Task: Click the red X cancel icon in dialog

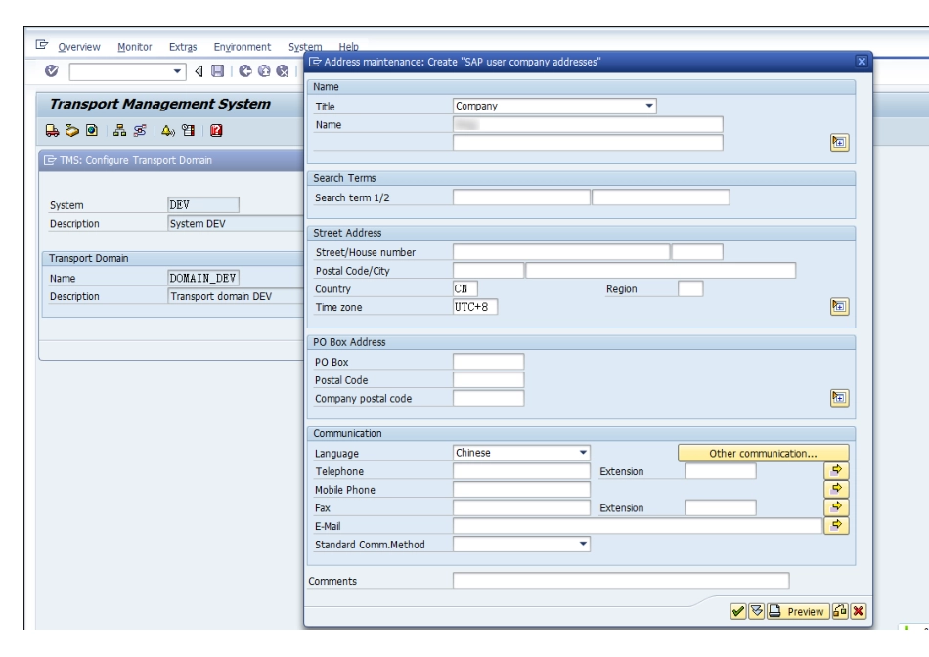Action: 858,611
